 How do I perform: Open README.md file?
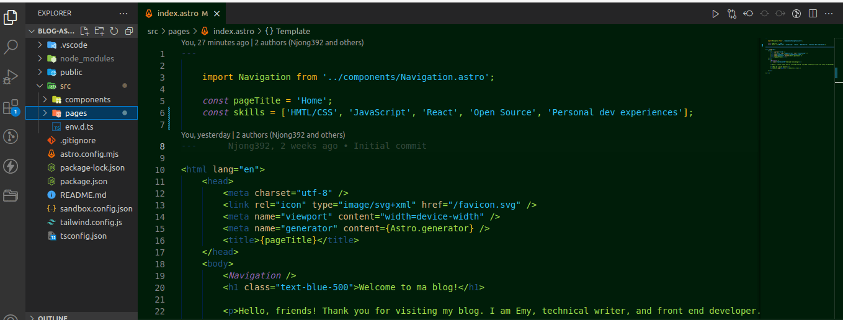pos(83,195)
